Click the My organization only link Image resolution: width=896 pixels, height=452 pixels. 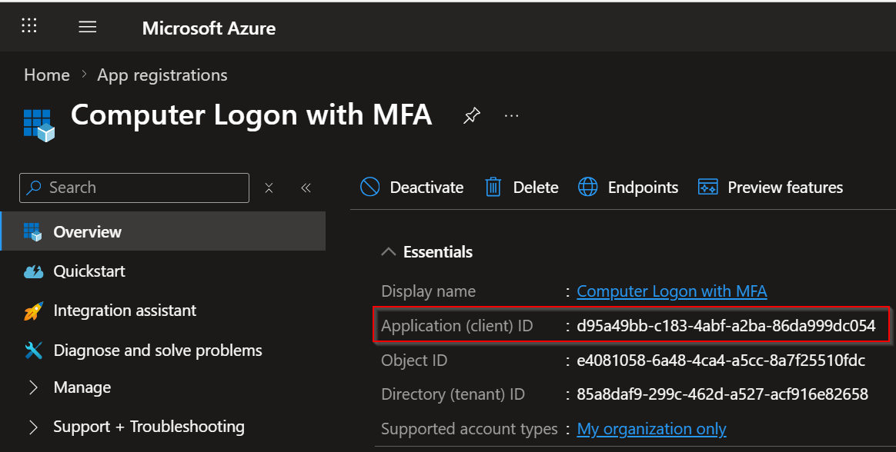pyautogui.click(x=651, y=429)
